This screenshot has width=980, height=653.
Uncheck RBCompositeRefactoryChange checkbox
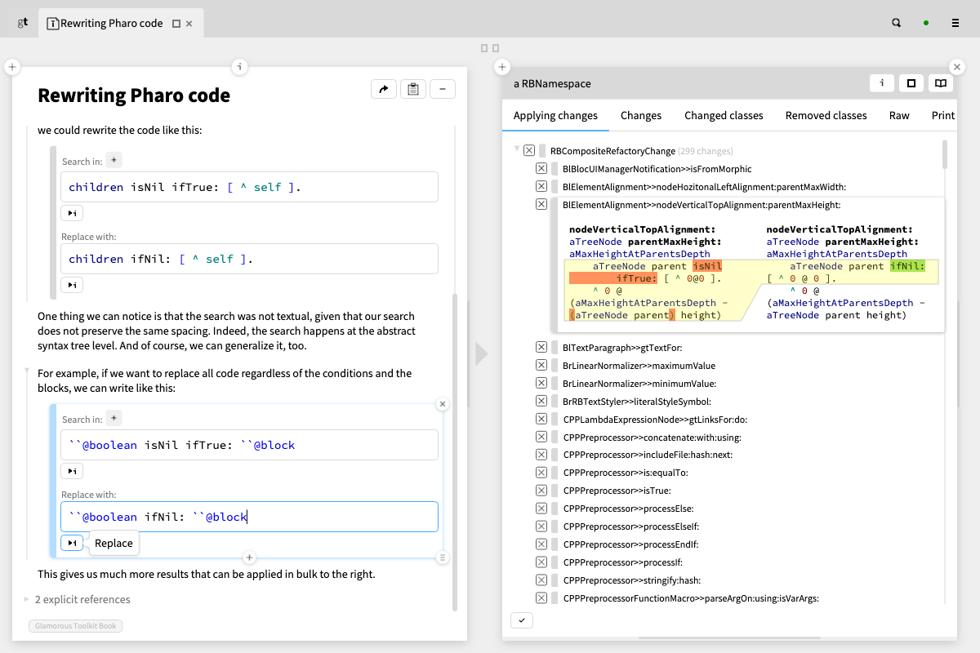[529, 151]
